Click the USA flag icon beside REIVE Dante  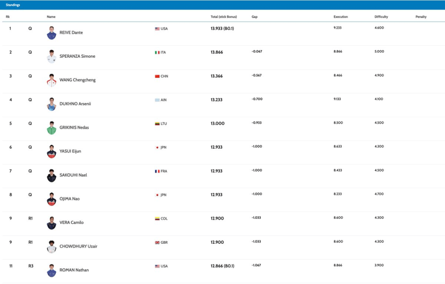tap(157, 29)
